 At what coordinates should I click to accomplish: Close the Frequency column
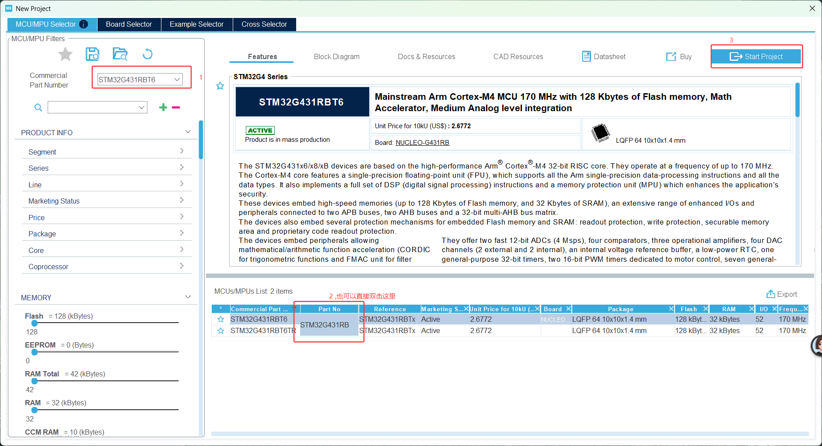click(x=805, y=309)
